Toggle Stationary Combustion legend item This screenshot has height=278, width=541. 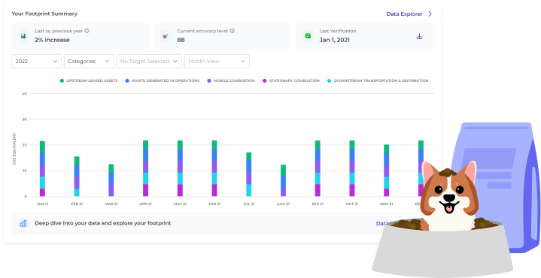(x=291, y=80)
